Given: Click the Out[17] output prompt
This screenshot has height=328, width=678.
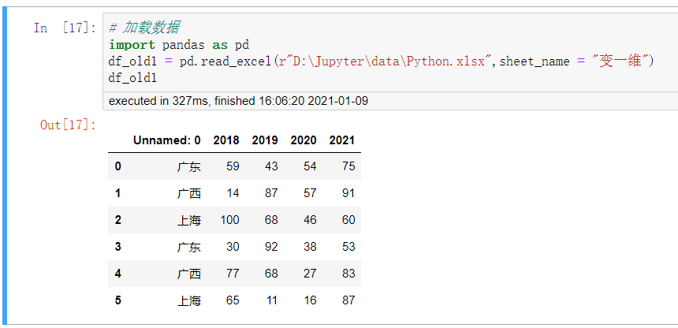Looking at the screenshot, I should click(69, 125).
